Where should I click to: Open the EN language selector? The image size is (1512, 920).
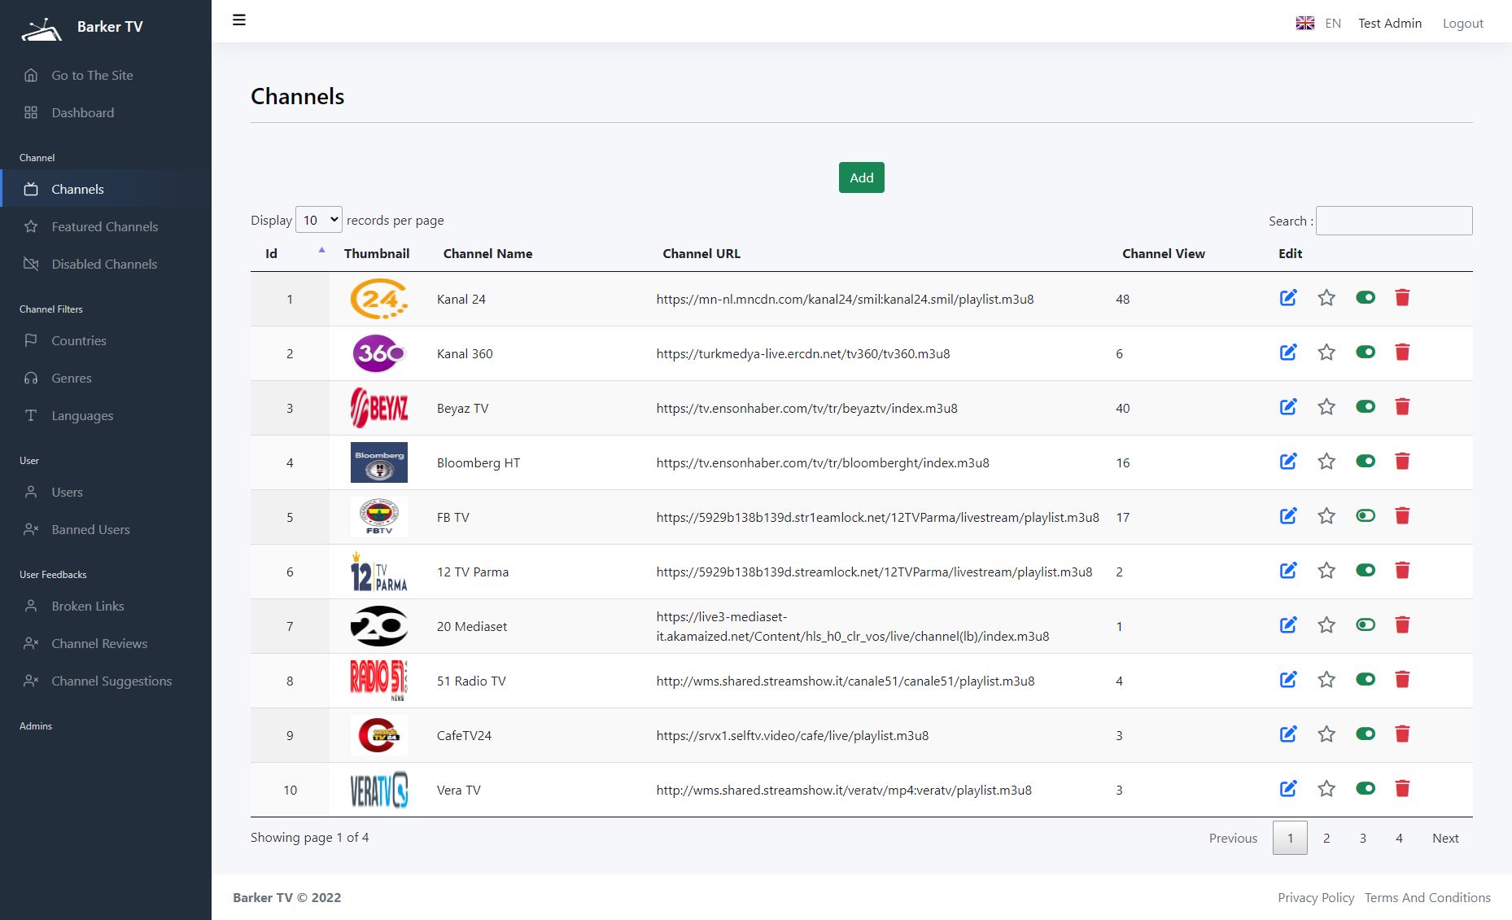[1318, 24]
